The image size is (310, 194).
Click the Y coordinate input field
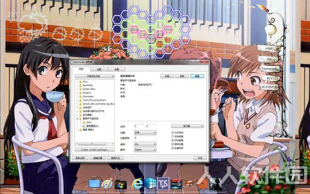click(x=151, y=126)
